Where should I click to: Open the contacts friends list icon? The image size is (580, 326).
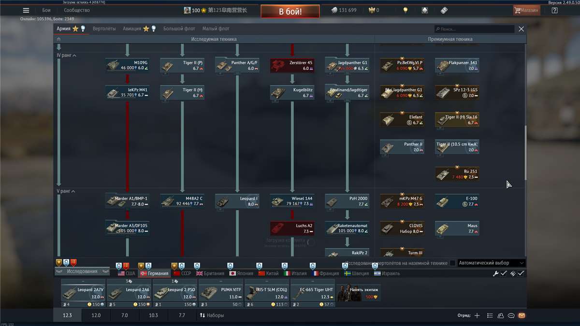click(500, 315)
